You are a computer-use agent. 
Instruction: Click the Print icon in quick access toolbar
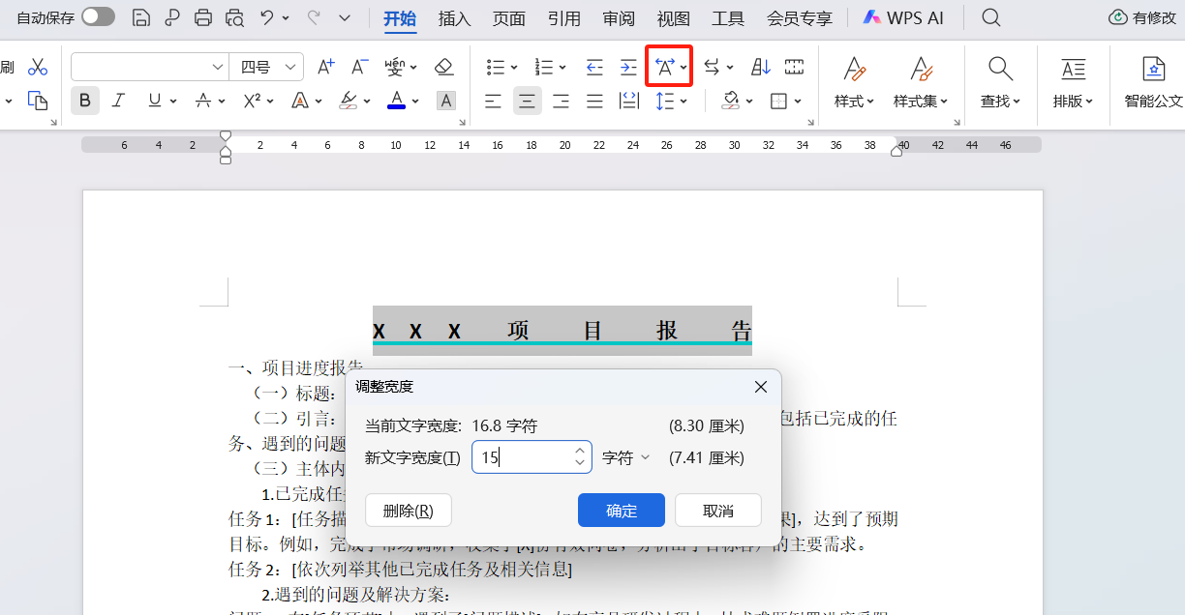(202, 17)
